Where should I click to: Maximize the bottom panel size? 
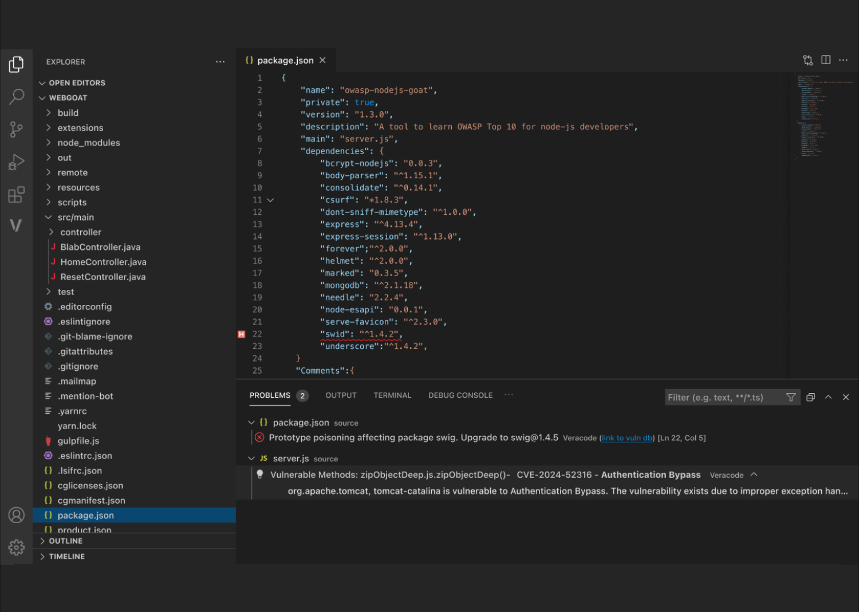pyautogui.click(x=828, y=397)
